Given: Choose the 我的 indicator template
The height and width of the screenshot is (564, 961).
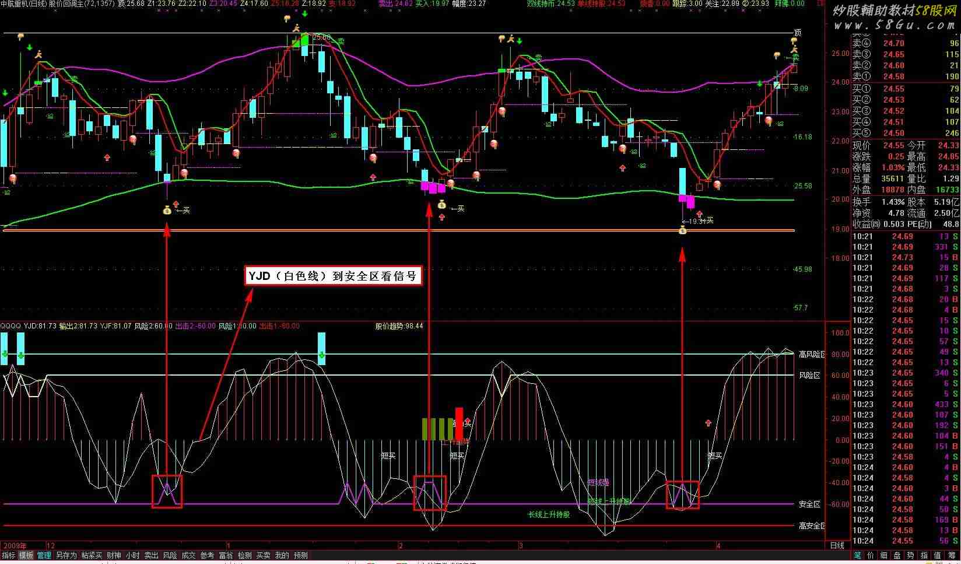Looking at the screenshot, I should 282,556.
